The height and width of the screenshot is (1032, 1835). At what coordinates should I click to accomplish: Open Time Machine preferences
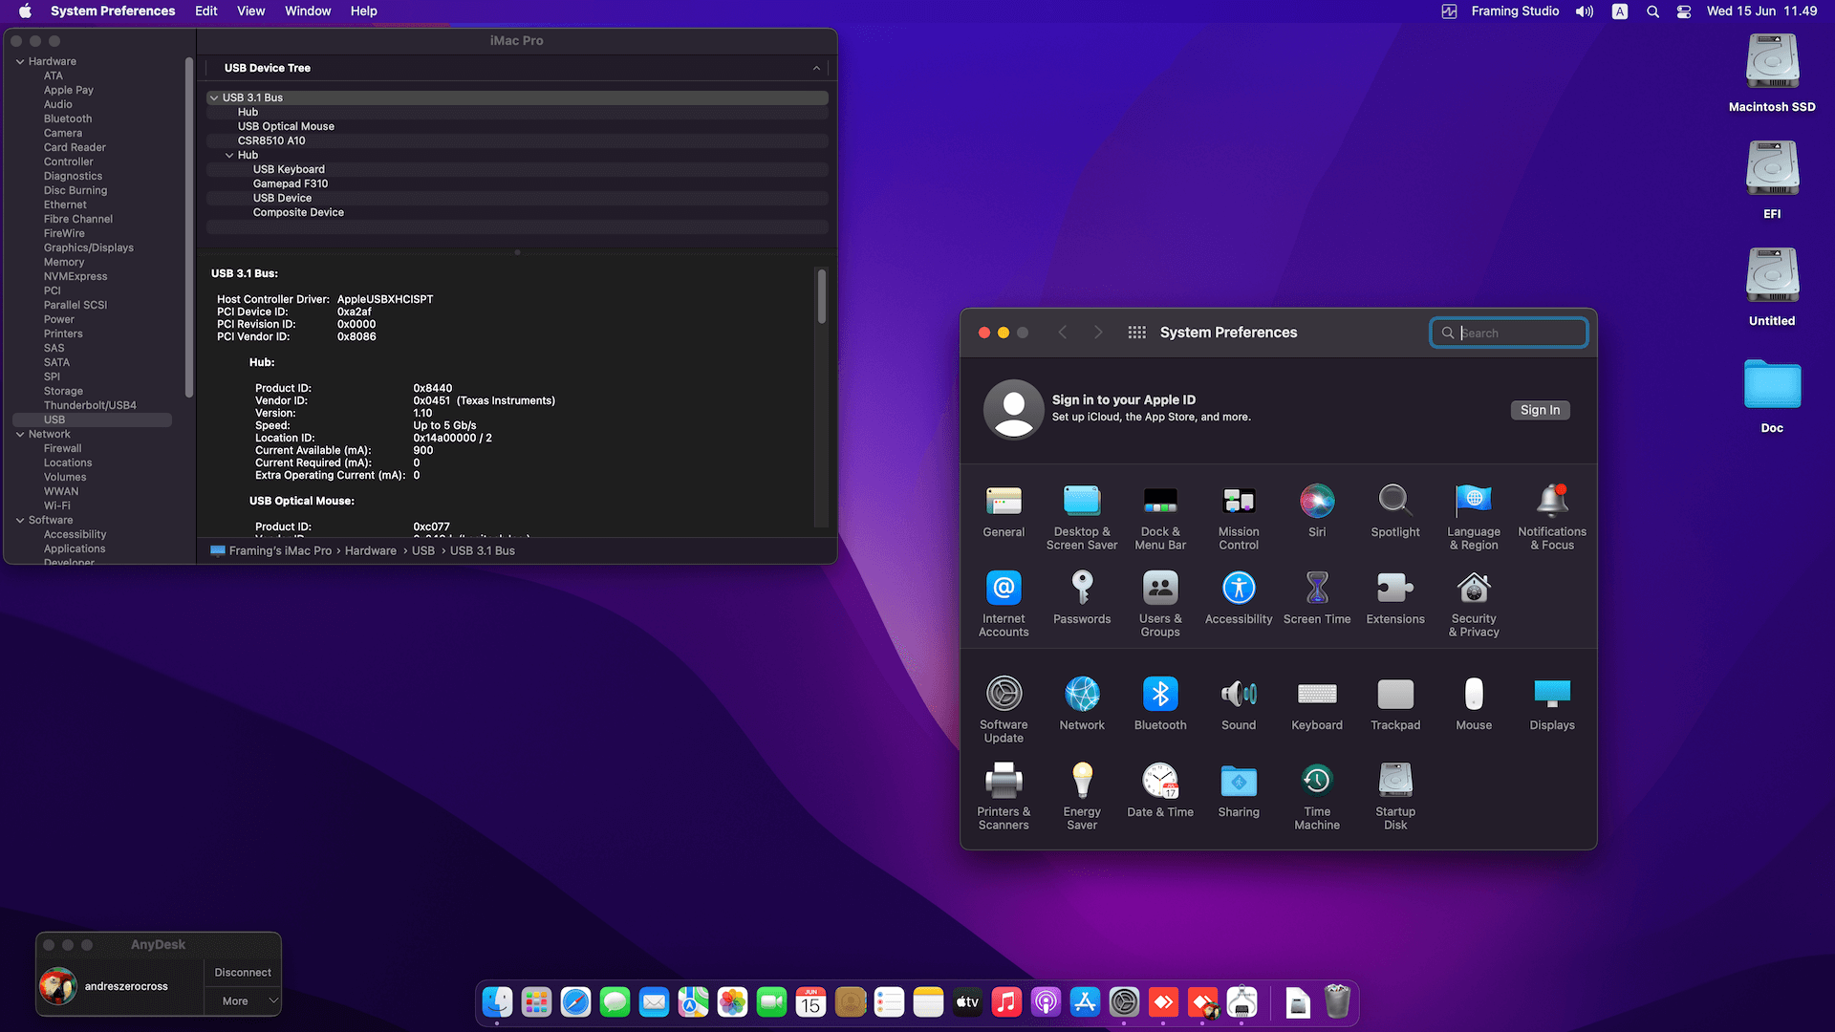1317,781
